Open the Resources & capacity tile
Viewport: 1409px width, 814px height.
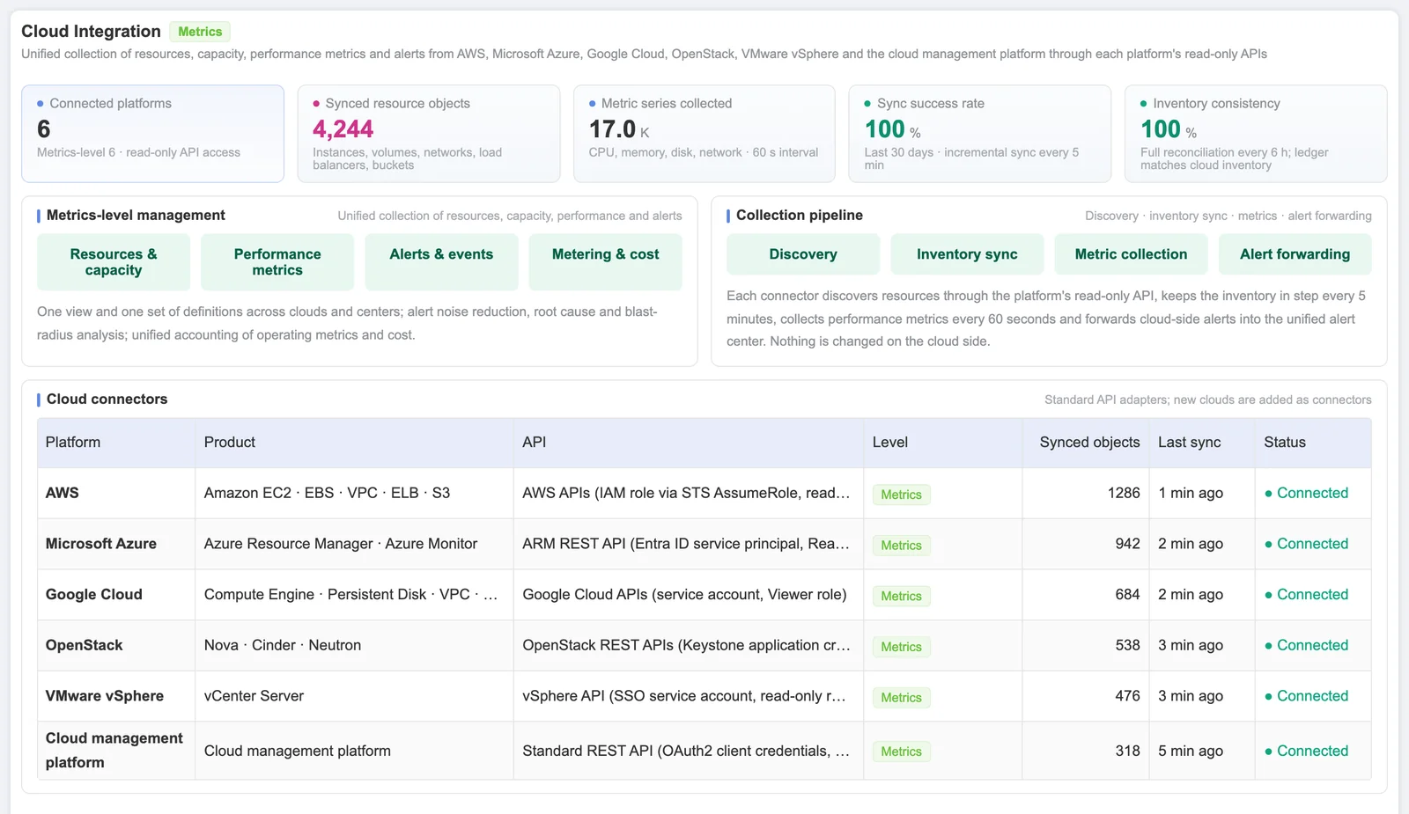tap(114, 262)
